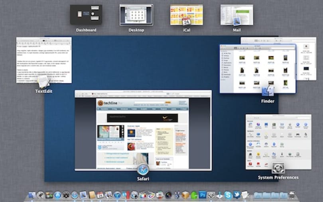Open Finder from the Dock
Viewport: 323px width, 202px height.
click(32, 195)
